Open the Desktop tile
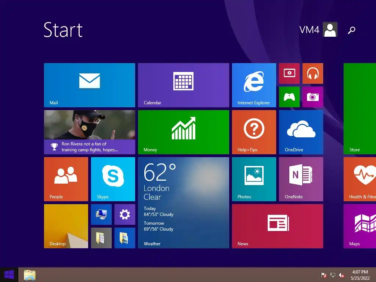 pyautogui.click(x=66, y=226)
